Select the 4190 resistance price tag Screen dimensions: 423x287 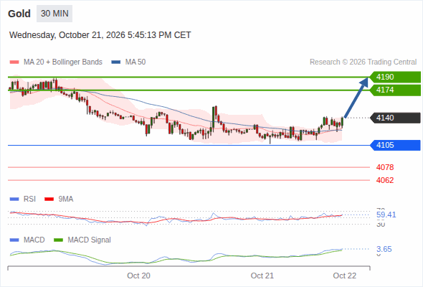point(395,77)
